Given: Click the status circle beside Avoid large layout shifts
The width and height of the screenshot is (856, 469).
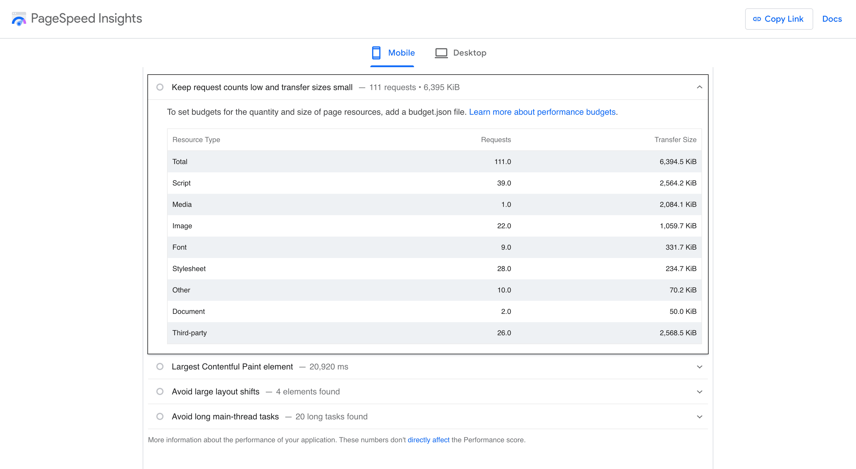Looking at the screenshot, I should [160, 391].
